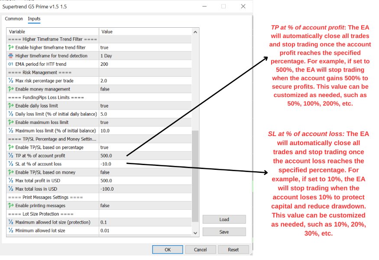Click the icon beside TP at % of account profit
Image resolution: width=379 pixels, height=260 pixels.
[x=11, y=156]
